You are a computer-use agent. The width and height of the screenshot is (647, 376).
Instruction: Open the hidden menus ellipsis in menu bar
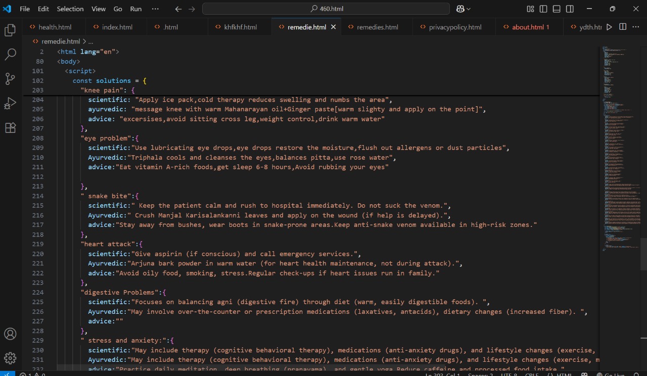pyautogui.click(x=155, y=9)
